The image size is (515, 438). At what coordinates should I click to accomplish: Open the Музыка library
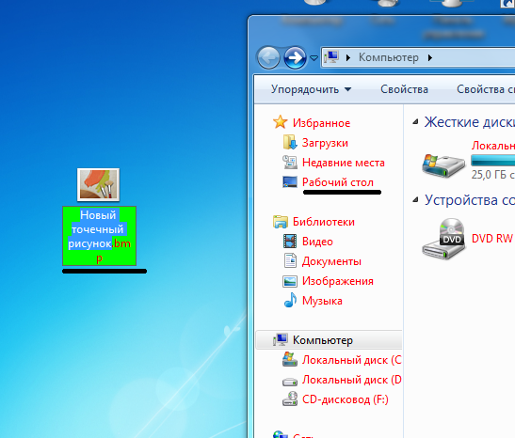(x=322, y=301)
